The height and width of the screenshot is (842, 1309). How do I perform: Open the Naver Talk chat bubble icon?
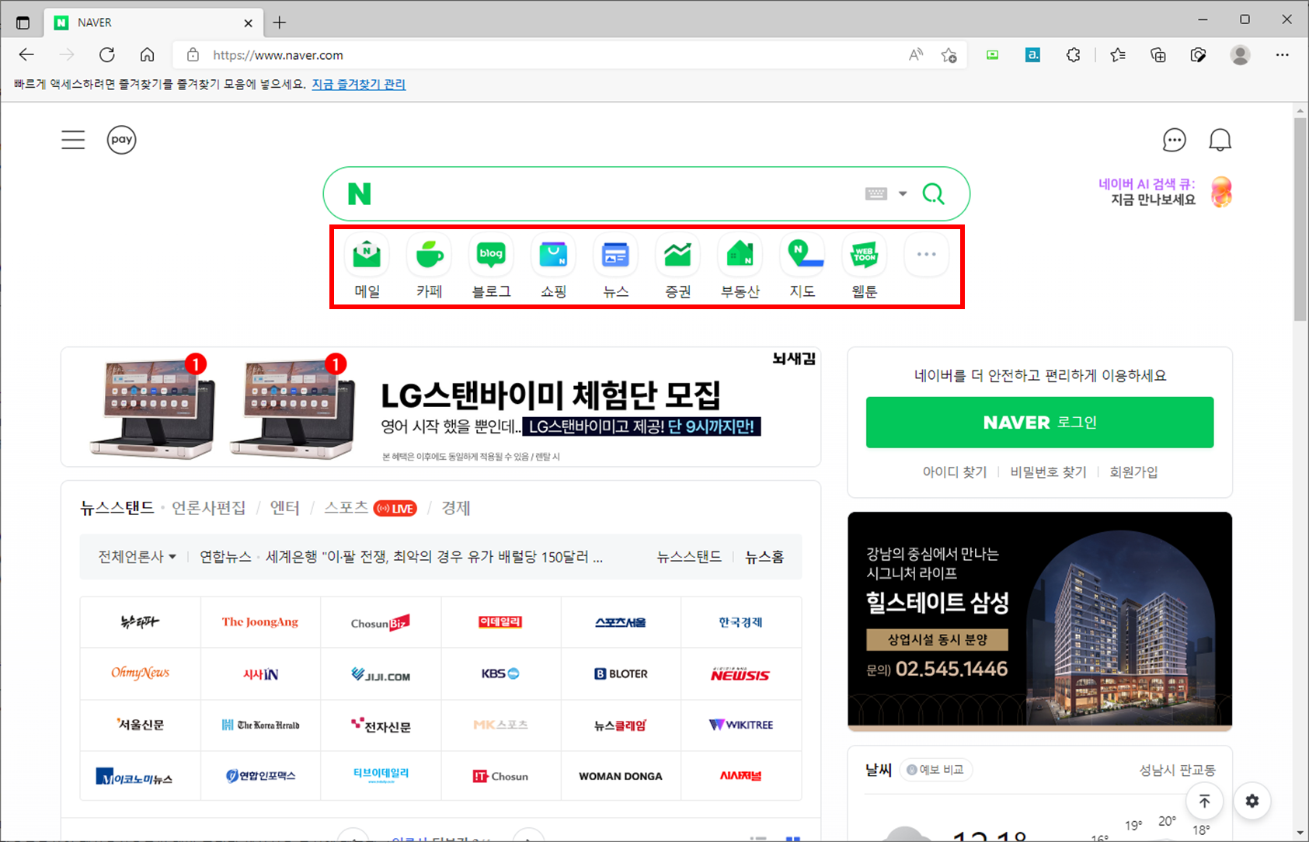[x=1174, y=140]
